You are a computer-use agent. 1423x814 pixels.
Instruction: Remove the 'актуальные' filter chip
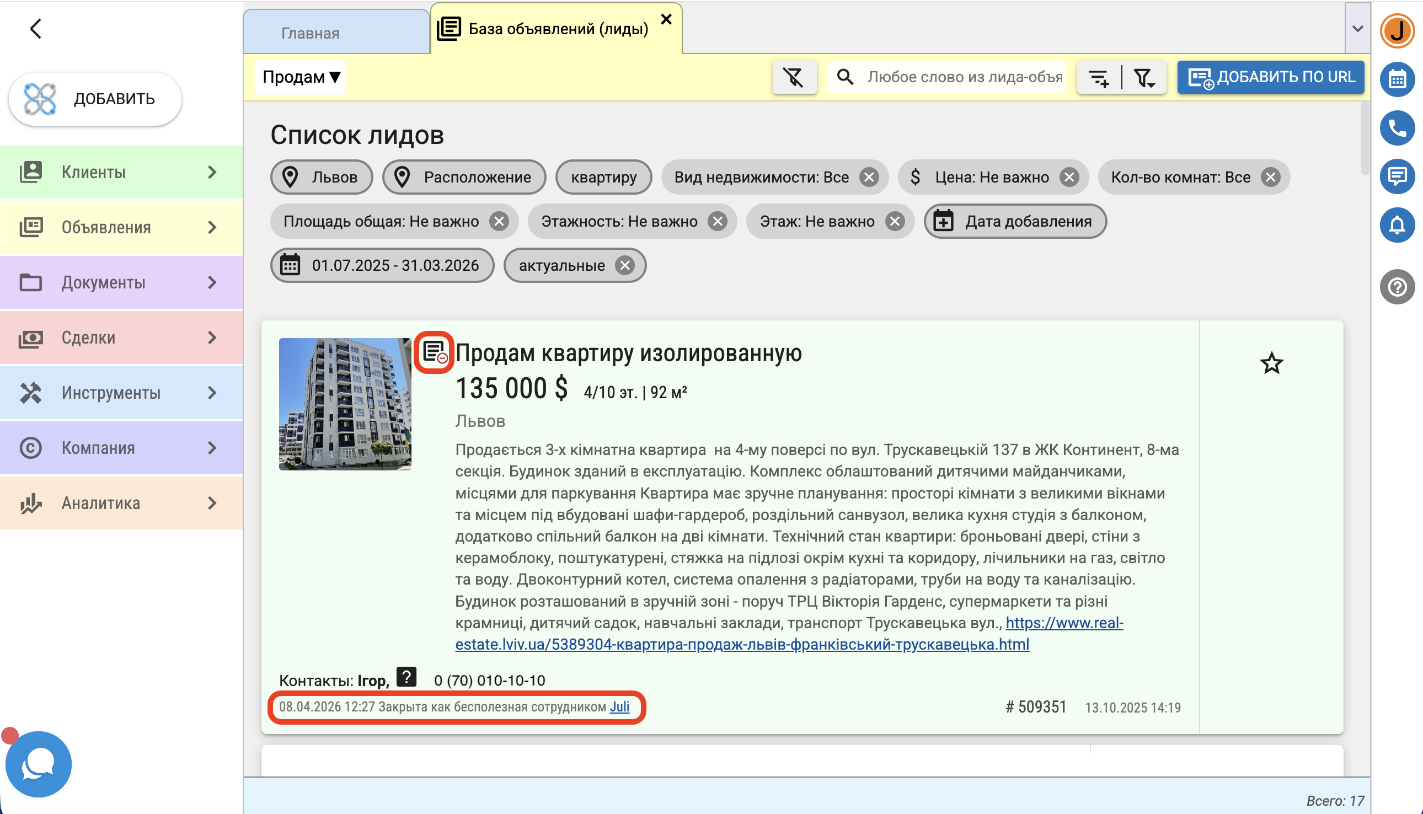624,266
